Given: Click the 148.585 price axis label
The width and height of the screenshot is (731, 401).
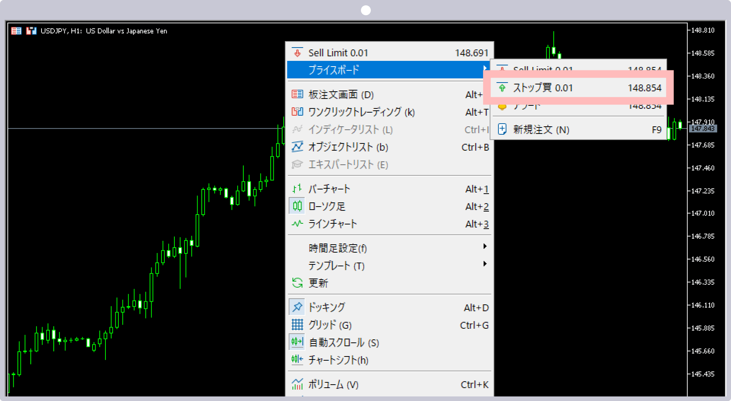Looking at the screenshot, I should [x=703, y=53].
